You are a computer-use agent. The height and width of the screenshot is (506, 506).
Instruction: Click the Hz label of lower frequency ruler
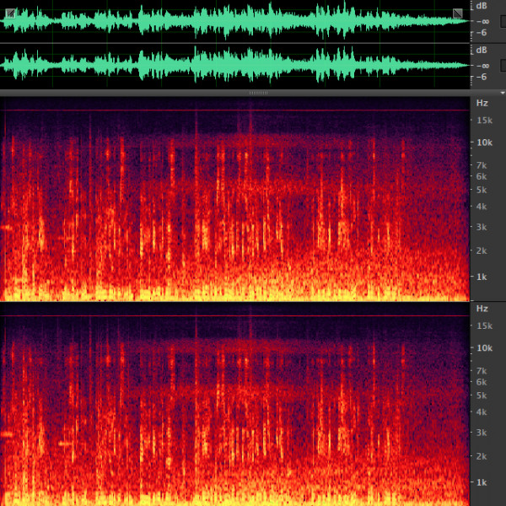pos(482,309)
